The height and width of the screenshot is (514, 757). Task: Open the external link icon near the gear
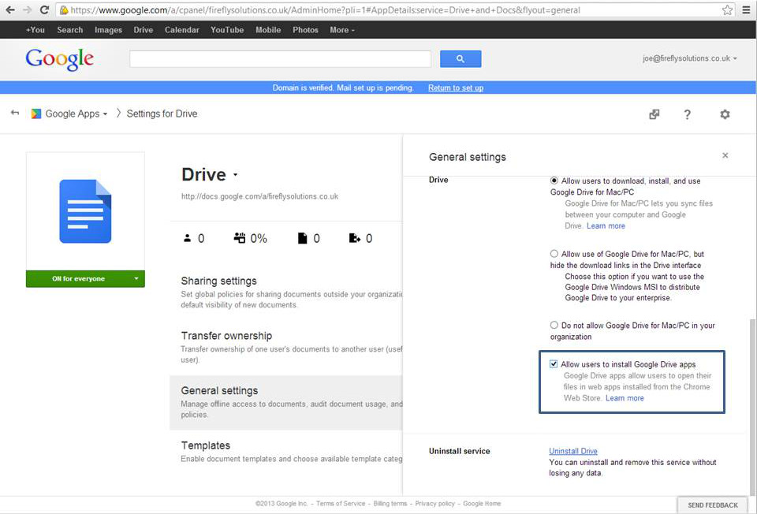(654, 114)
